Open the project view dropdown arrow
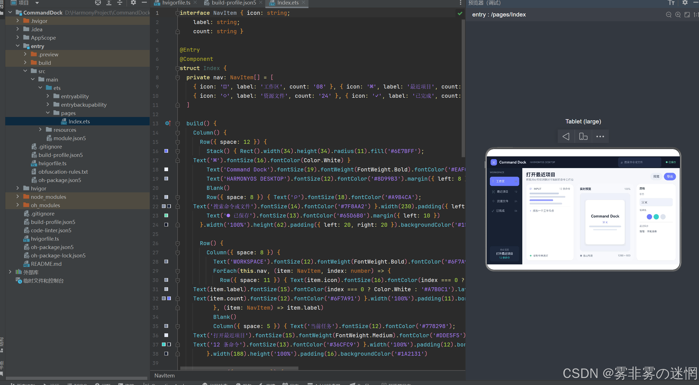Screen dimensions: 699x385 pos(37,3)
